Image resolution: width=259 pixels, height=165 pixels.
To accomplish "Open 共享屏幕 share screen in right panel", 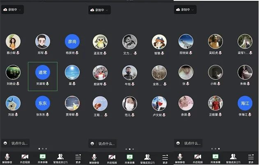I will tap(215, 158).
